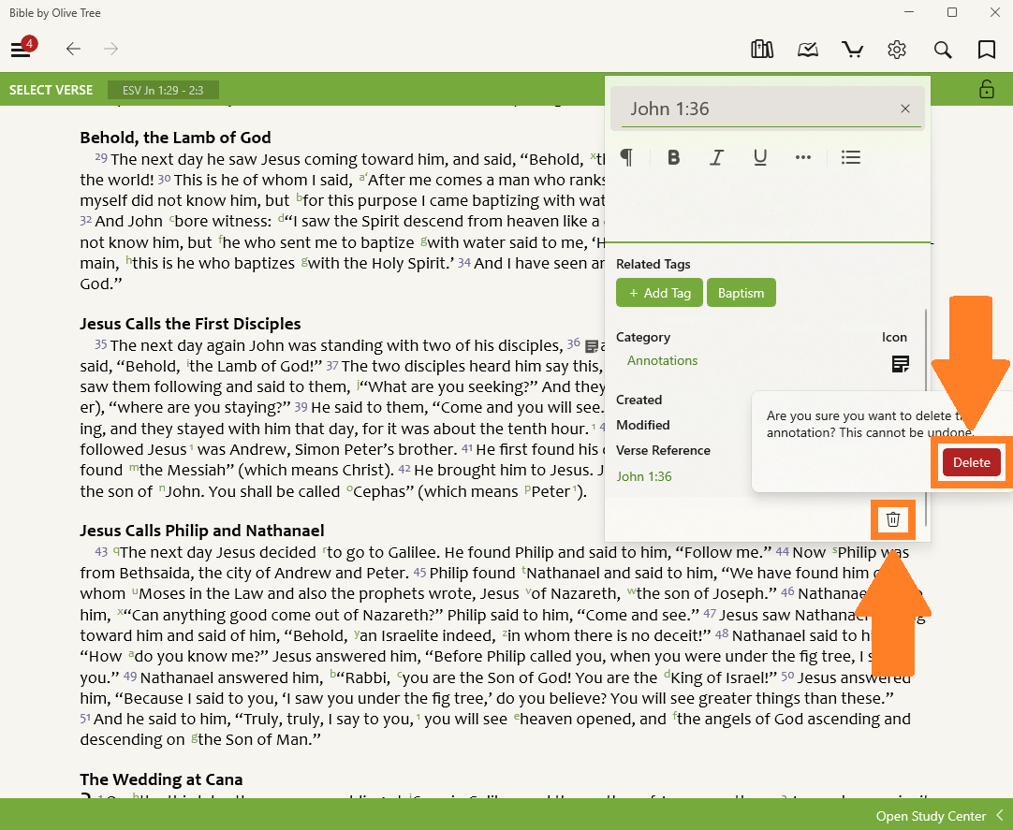The width and height of the screenshot is (1013, 830).
Task: Toggle the lock icon in green bar
Action: click(x=987, y=90)
